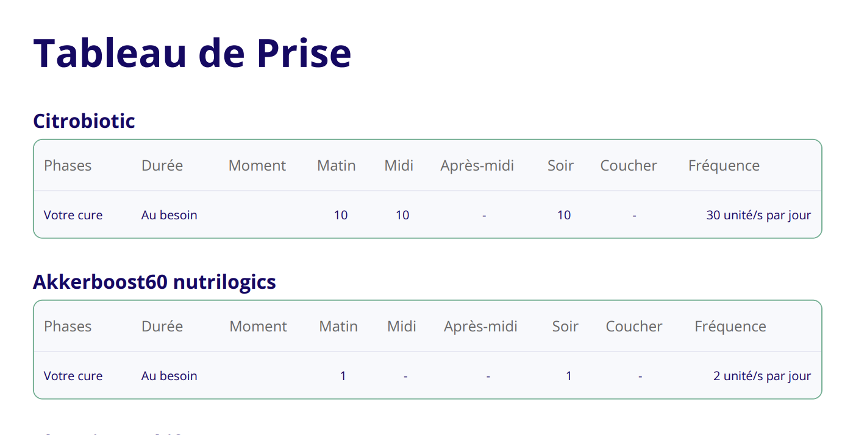
Task: Click Fréquence header in Citrobiotic table
Action: (724, 166)
